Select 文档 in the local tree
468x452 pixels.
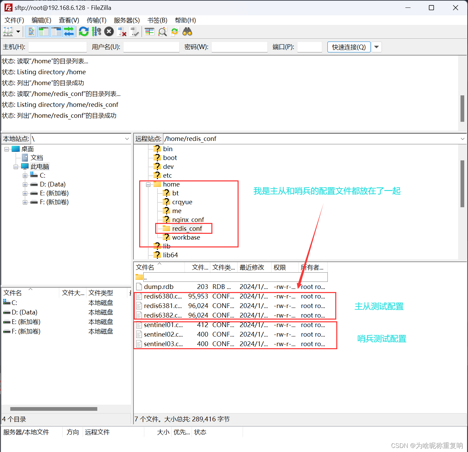click(37, 158)
